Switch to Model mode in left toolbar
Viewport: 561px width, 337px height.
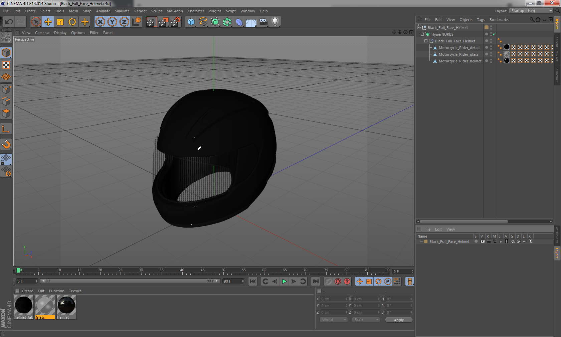6,53
